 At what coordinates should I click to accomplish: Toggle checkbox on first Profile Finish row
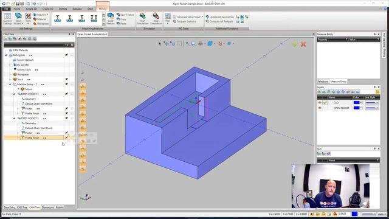pyautogui.click(x=72, y=113)
